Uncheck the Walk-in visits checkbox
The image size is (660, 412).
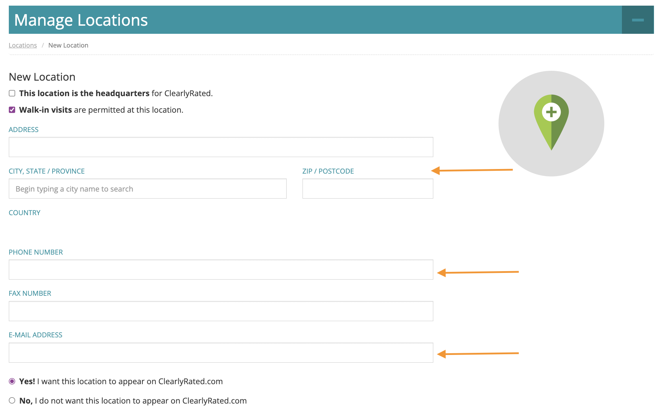pyautogui.click(x=12, y=110)
